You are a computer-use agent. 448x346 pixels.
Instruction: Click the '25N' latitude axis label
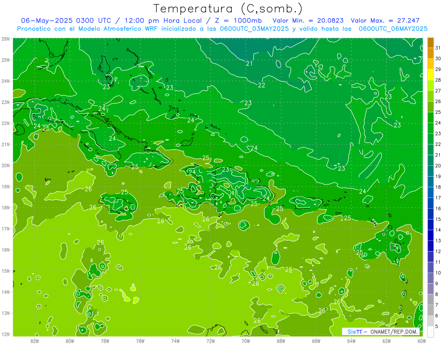click(x=5, y=60)
